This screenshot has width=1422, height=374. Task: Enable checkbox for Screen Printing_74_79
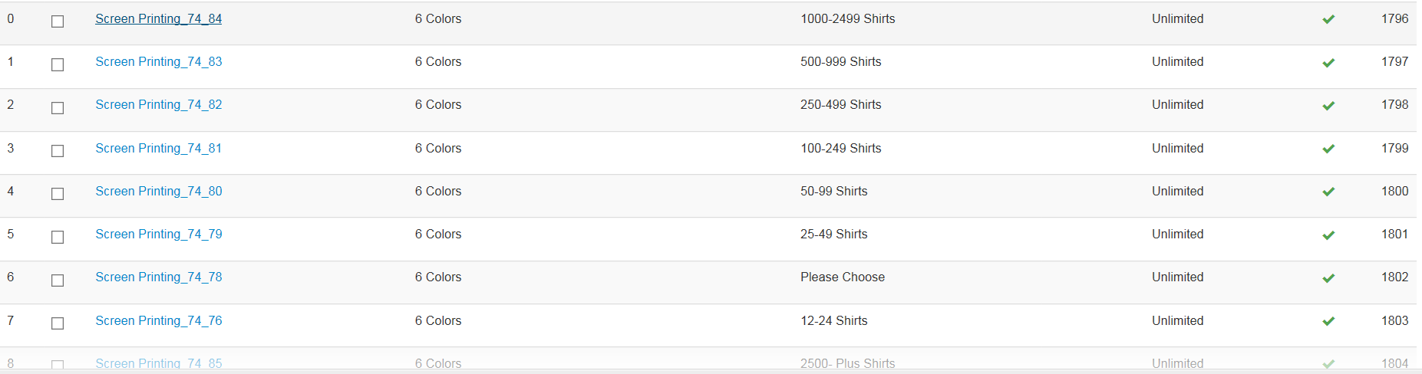(58, 237)
